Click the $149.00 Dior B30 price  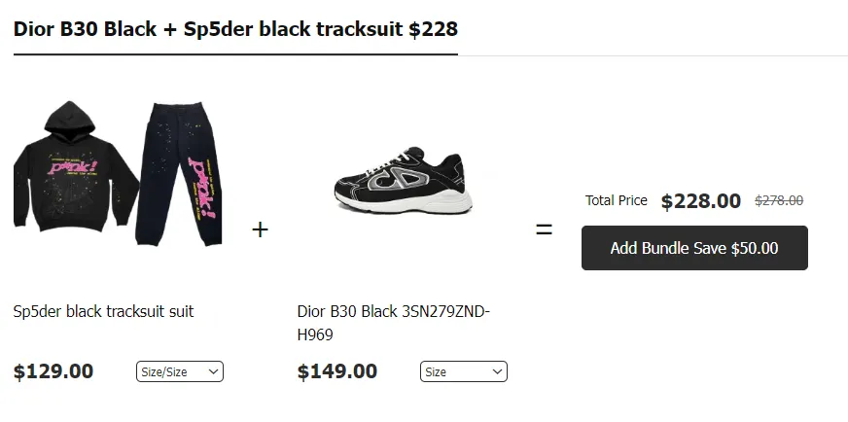pyautogui.click(x=337, y=371)
